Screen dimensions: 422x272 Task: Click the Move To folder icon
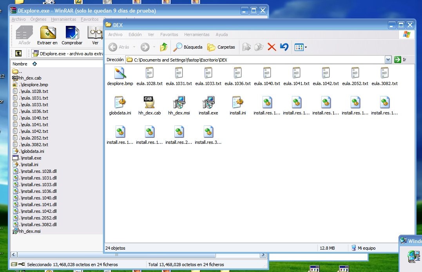246,47
